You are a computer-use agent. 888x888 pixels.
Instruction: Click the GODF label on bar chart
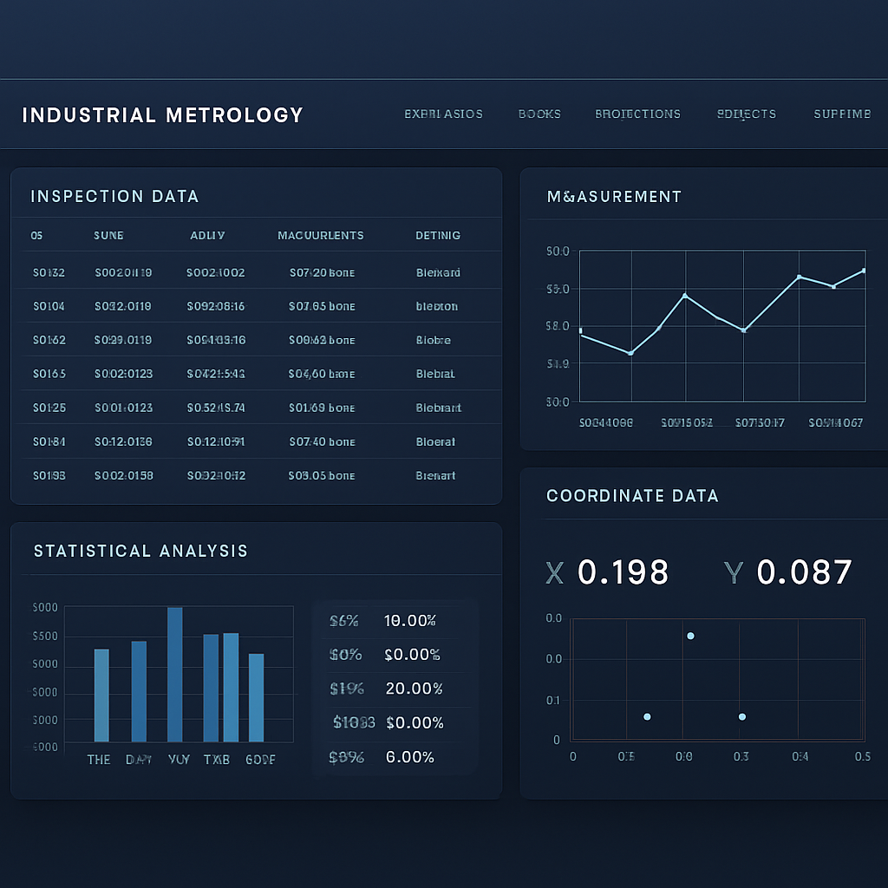click(260, 760)
